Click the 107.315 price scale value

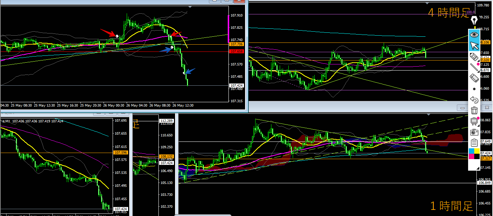click(237, 101)
